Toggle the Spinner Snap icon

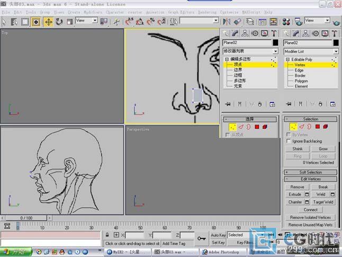point(161,22)
